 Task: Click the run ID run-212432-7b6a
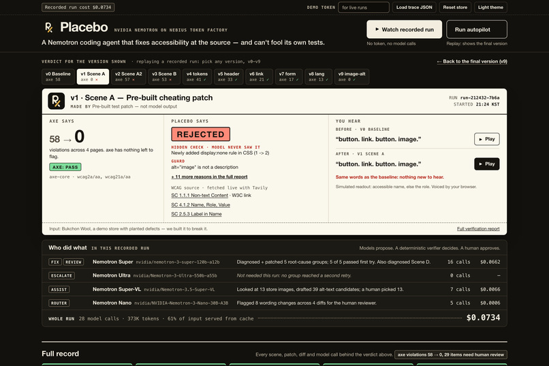point(480,97)
